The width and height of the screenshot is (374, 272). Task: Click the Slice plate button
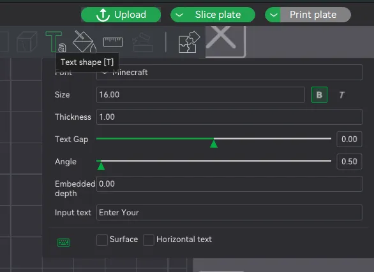(x=213, y=15)
